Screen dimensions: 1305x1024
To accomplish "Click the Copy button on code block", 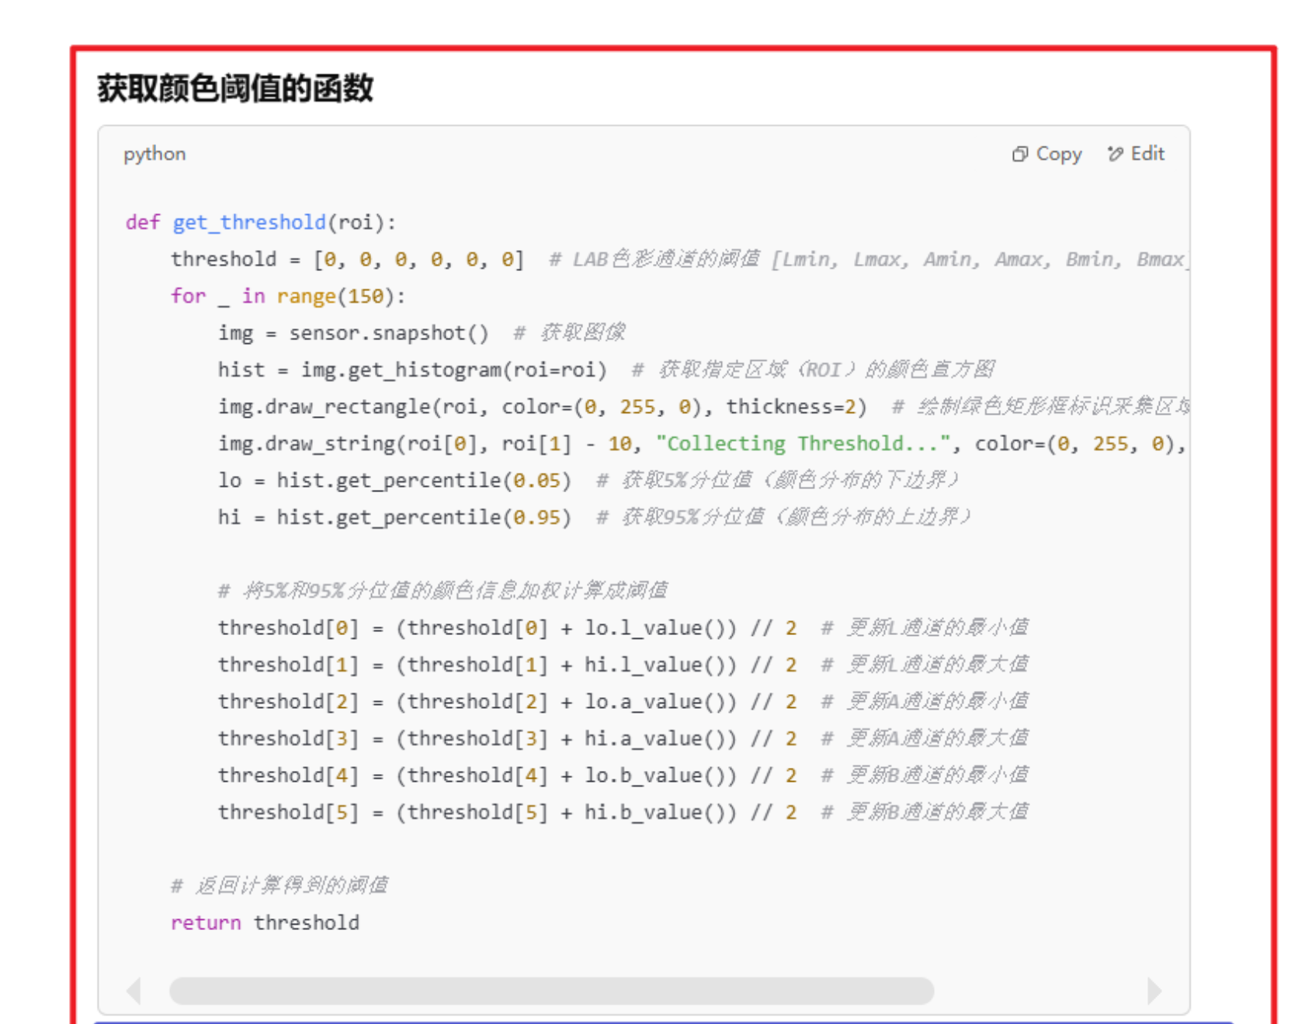I will (1046, 154).
